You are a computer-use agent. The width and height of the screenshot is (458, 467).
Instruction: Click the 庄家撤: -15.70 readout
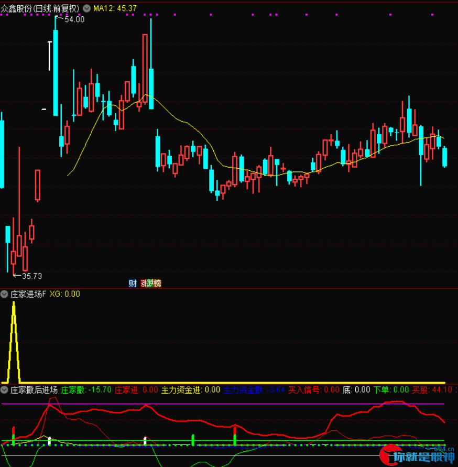(x=86, y=389)
